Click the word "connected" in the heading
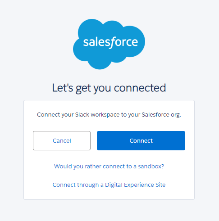Screen dimensions: 219x221 click(x=140, y=88)
